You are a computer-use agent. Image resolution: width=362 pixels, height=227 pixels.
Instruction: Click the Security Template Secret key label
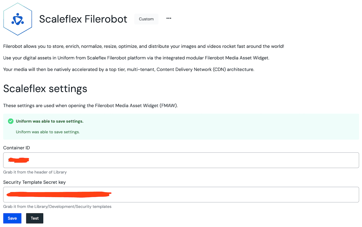point(34,182)
